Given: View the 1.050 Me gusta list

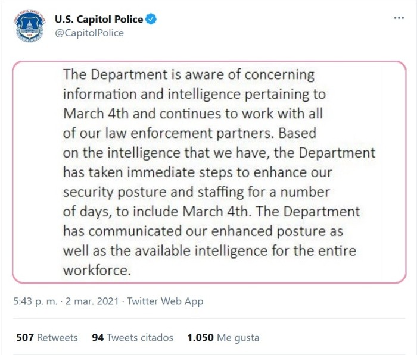Looking at the screenshot, I should [x=223, y=337].
